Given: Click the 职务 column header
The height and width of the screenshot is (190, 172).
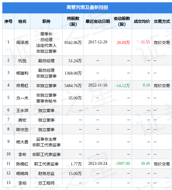Looking at the screenshot, I should coord(46,21).
